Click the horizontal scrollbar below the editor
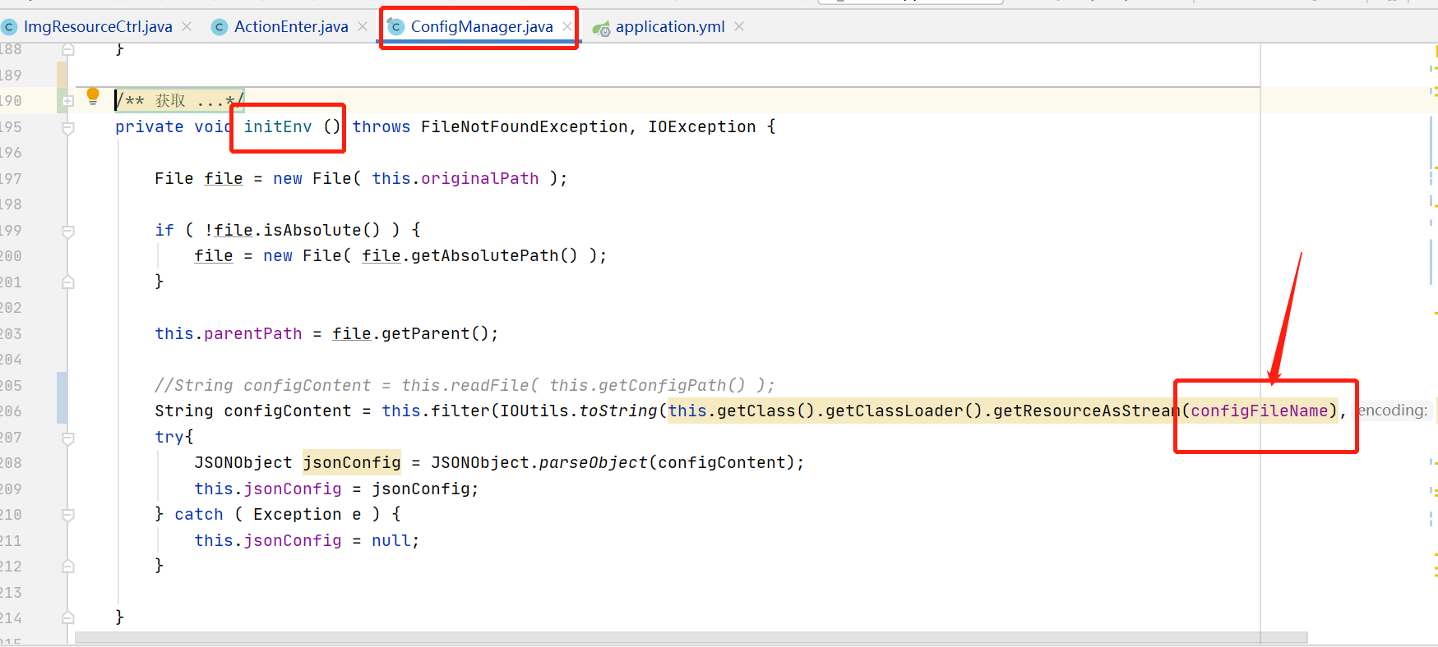The height and width of the screenshot is (647, 1438). 691,638
